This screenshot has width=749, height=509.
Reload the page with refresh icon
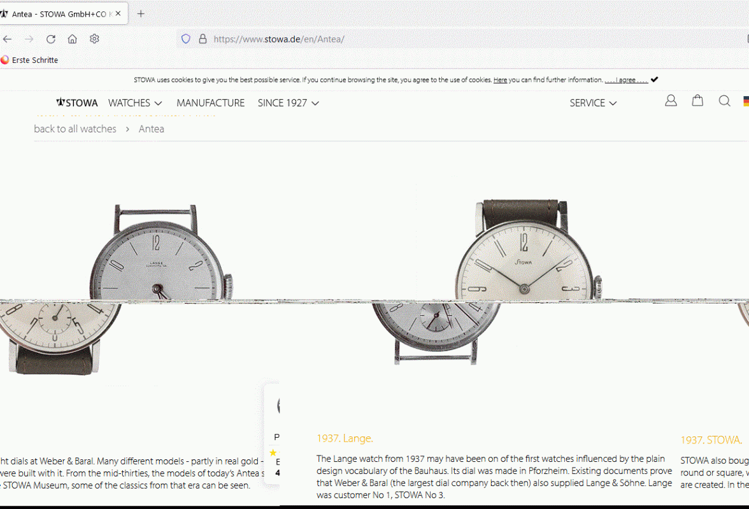(x=51, y=39)
